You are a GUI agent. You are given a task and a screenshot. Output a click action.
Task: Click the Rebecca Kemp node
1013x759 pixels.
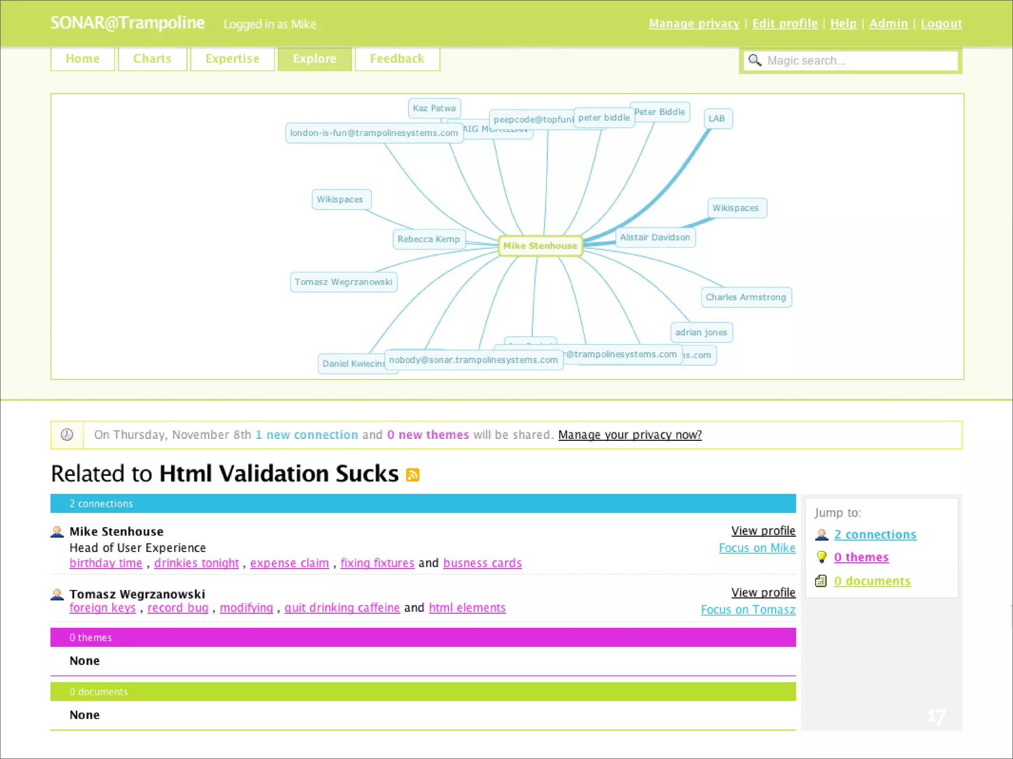428,239
